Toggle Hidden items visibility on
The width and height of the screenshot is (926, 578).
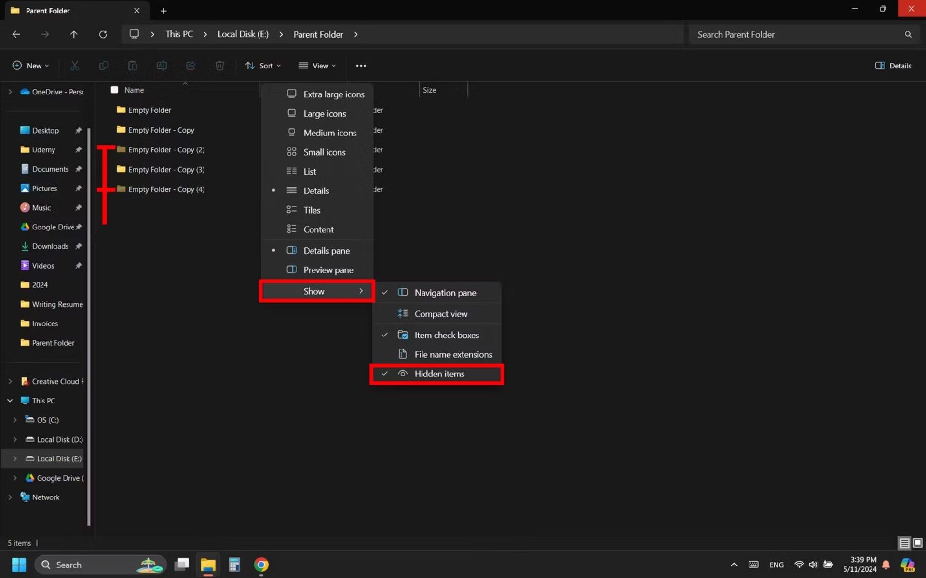[439, 373]
